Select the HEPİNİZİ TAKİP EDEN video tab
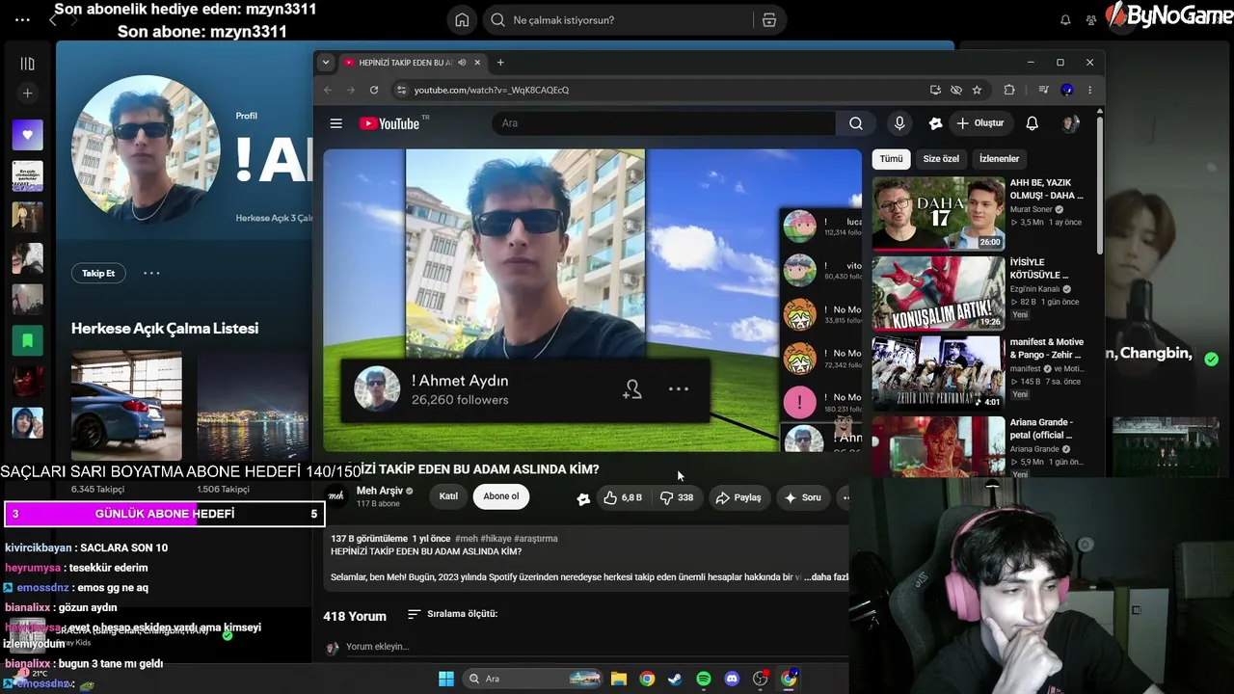This screenshot has height=694, width=1234. pyautogui.click(x=412, y=63)
